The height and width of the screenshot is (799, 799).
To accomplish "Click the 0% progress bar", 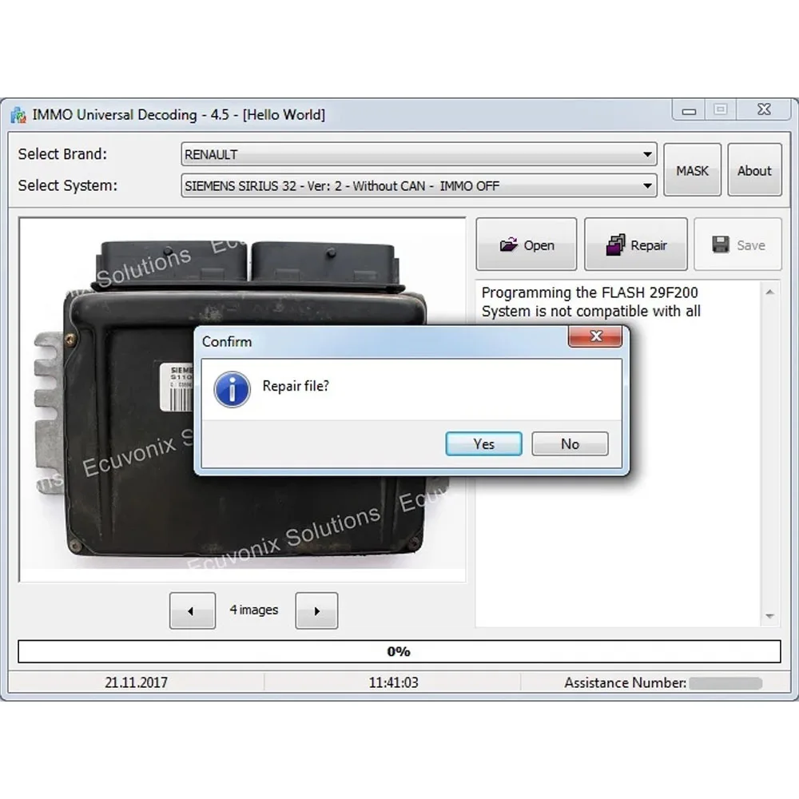I will point(399,651).
